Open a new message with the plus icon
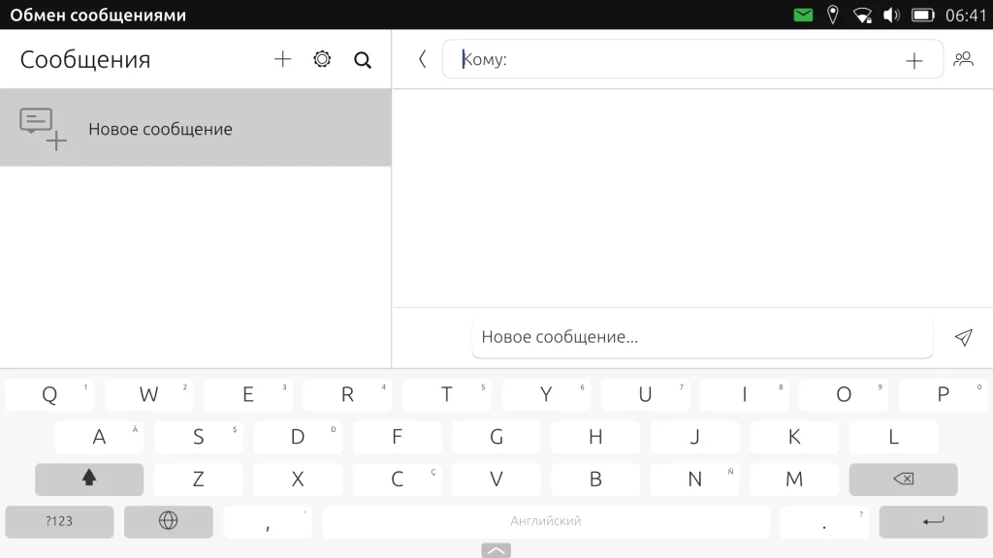This screenshot has width=993, height=558. 282,59
